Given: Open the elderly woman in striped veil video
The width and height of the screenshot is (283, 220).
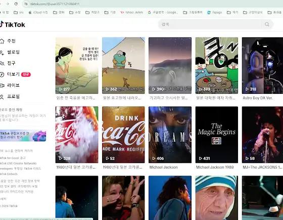Looking at the screenshot, I should pos(217,198).
